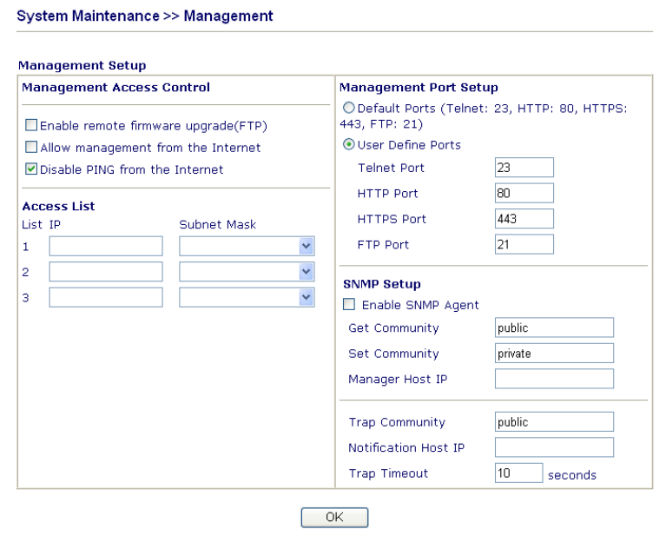Image resolution: width=666 pixels, height=536 pixels.
Task: Choose the User Define Ports radio button
Action: 349,144
